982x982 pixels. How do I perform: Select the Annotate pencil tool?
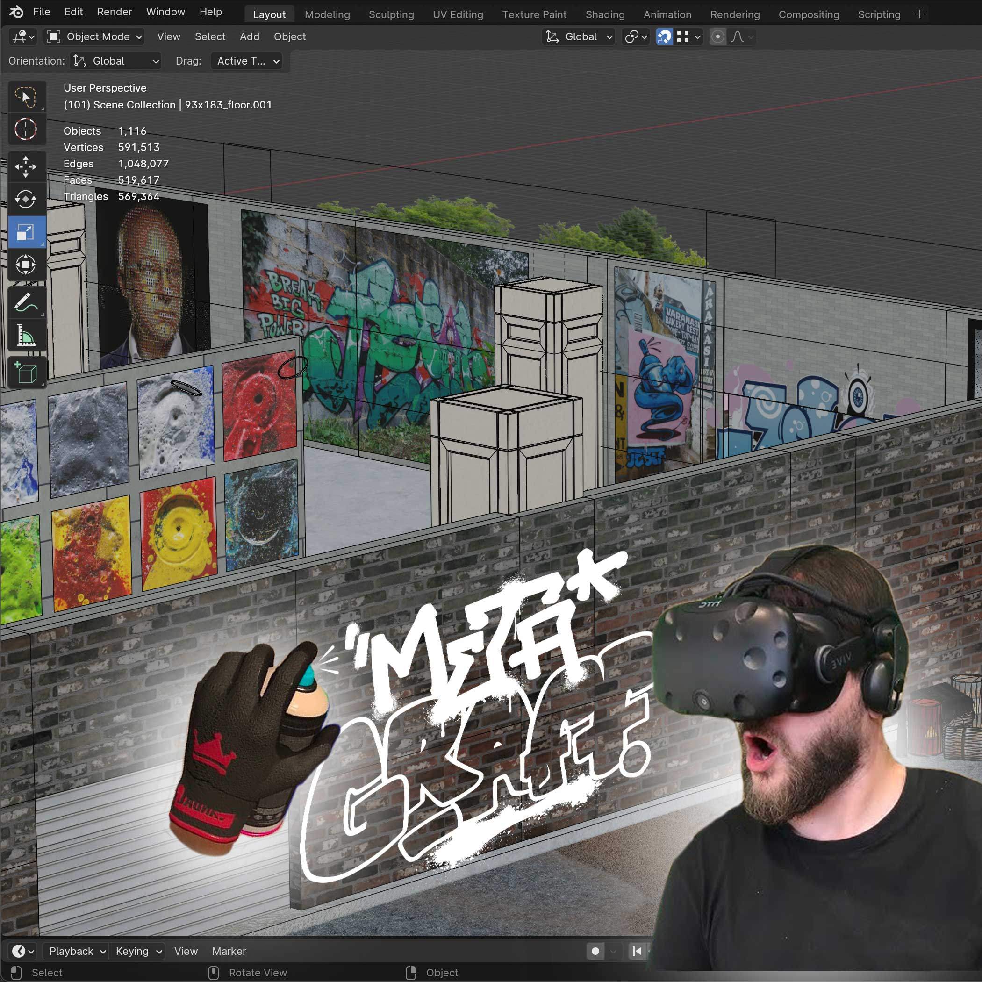(x=25, y=303)
